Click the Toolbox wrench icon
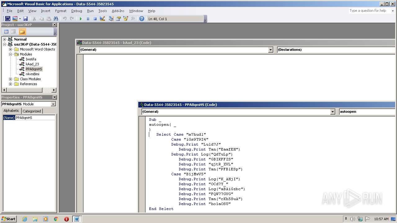The width and height of the screenshot is (397, 223). 133,19
